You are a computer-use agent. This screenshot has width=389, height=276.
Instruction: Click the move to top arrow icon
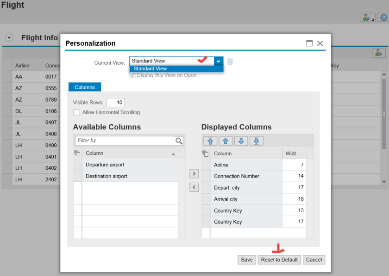210,141
